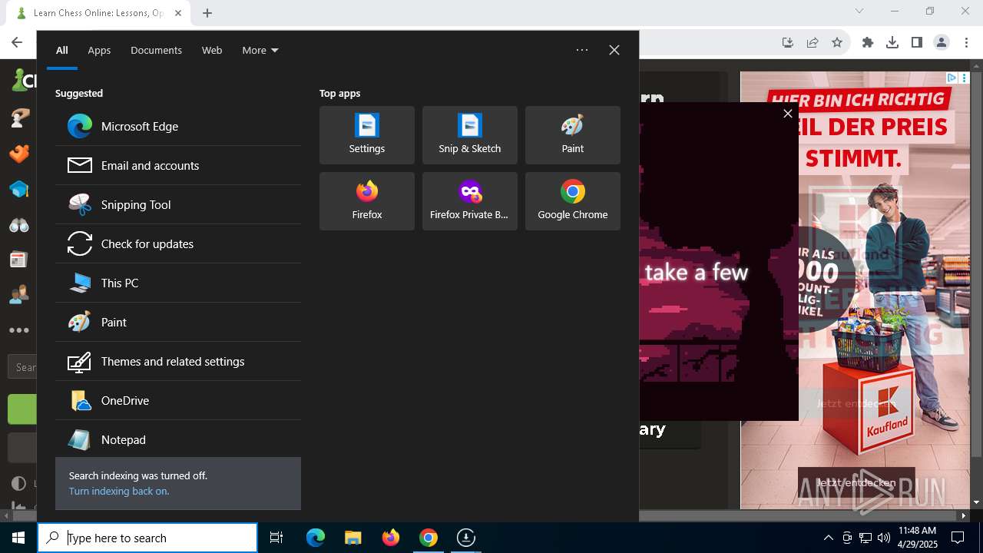Open network status in system tray
The height and width of the screenshot is (553, 983).
(866, 538)
